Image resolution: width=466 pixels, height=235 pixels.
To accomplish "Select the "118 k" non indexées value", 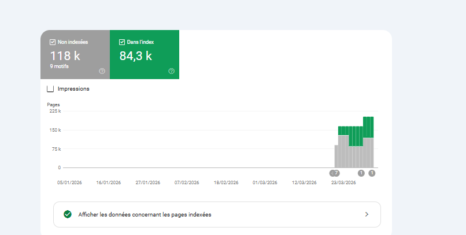I will click(65, 56).
